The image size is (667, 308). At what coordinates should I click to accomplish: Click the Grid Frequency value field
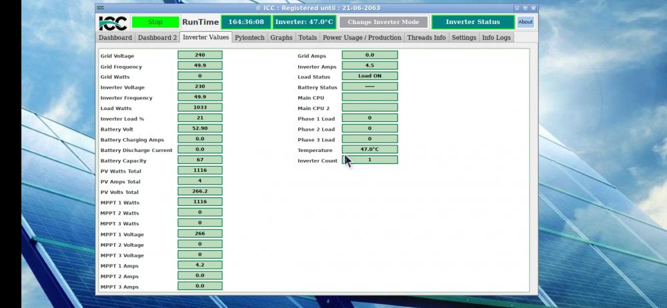pyautogui.click(x=200, y=65)
